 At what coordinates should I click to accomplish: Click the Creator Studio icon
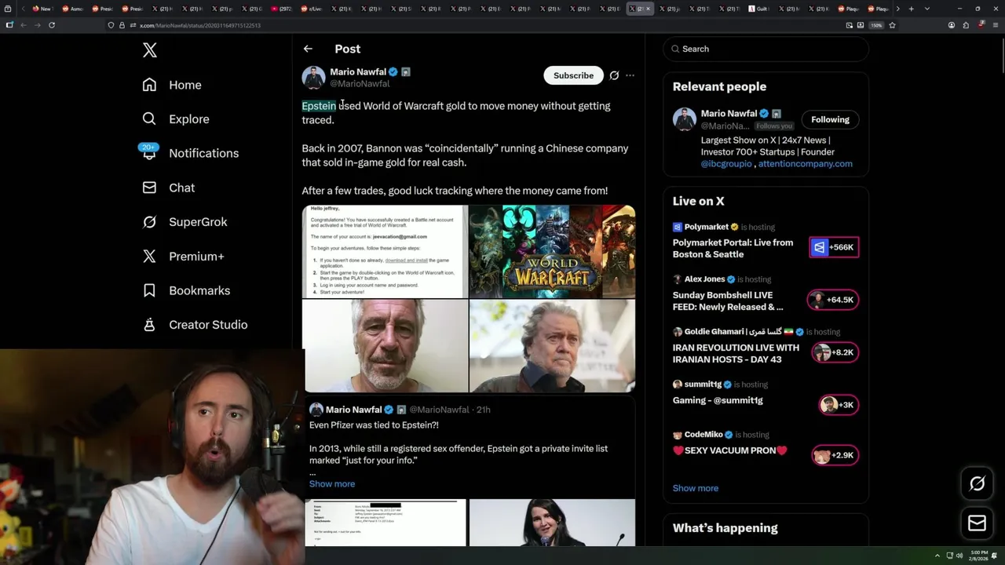tap(149, 325)
